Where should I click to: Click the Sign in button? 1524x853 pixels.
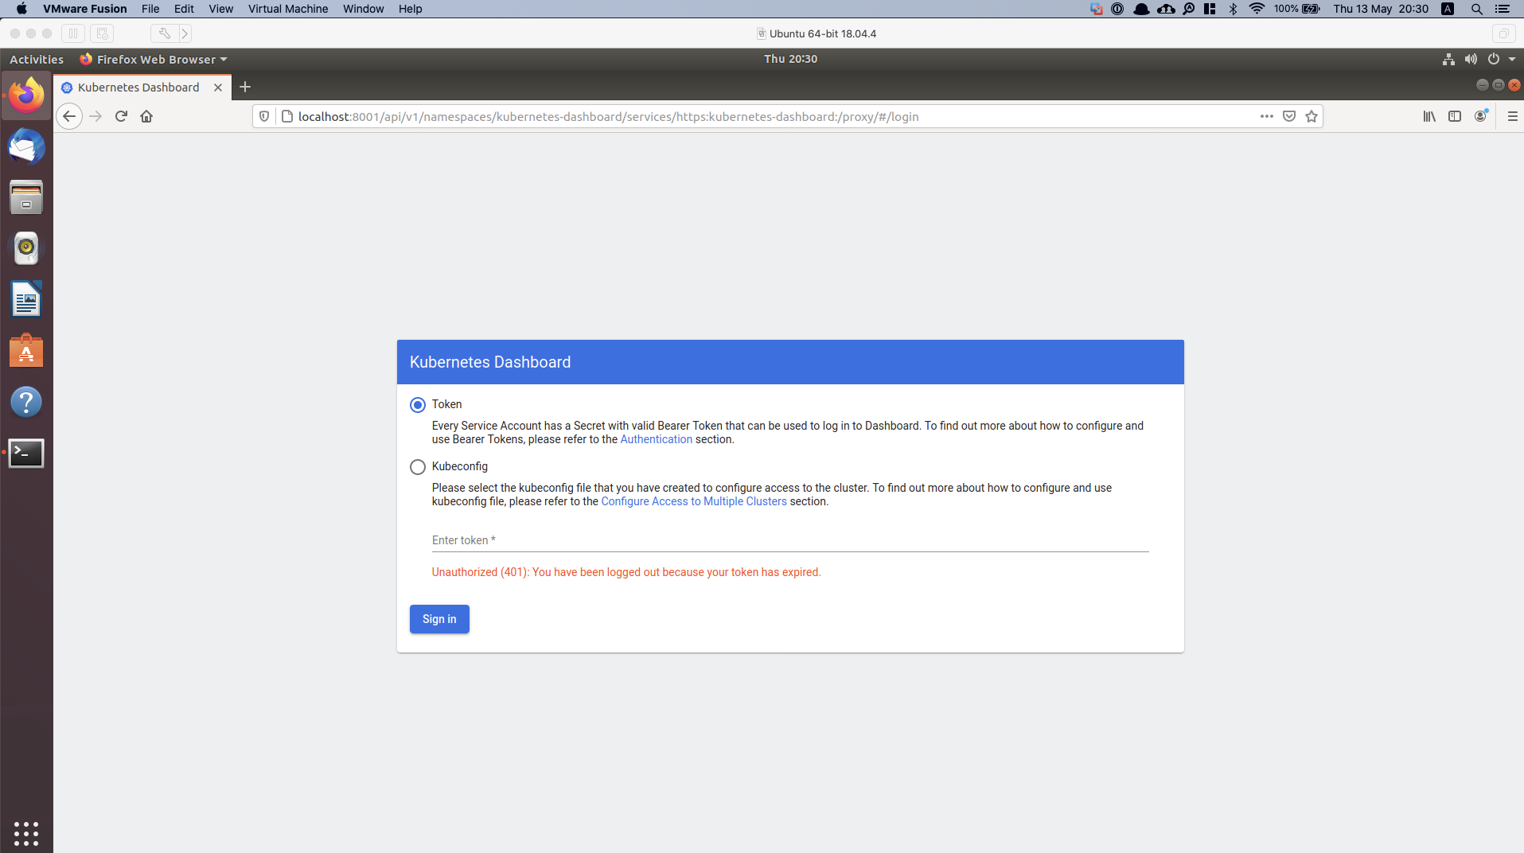(x=439, y=619)
